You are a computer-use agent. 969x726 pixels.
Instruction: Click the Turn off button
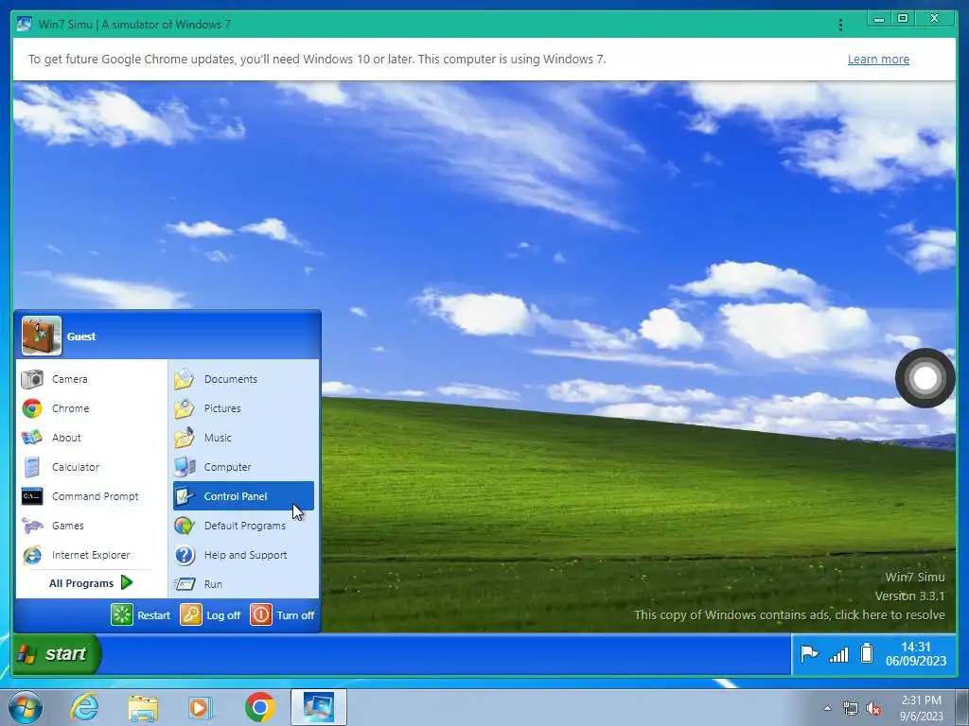[282, 614]
